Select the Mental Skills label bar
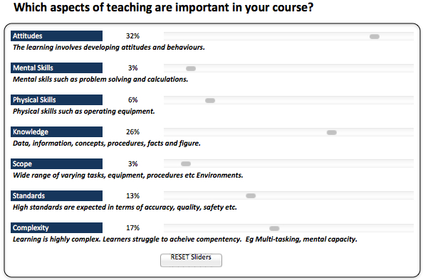The image size is (423, 280). coord(57,68)
